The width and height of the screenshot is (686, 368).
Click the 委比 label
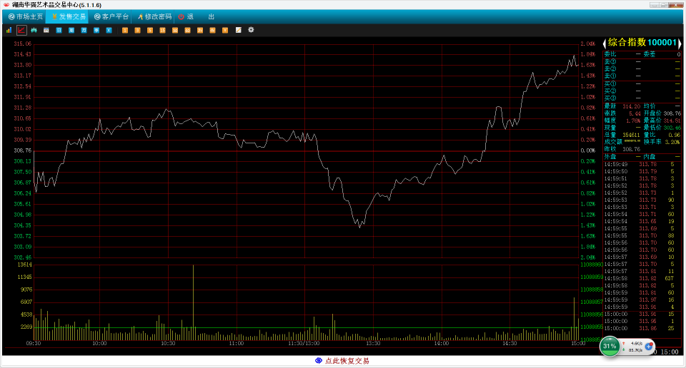610,54
